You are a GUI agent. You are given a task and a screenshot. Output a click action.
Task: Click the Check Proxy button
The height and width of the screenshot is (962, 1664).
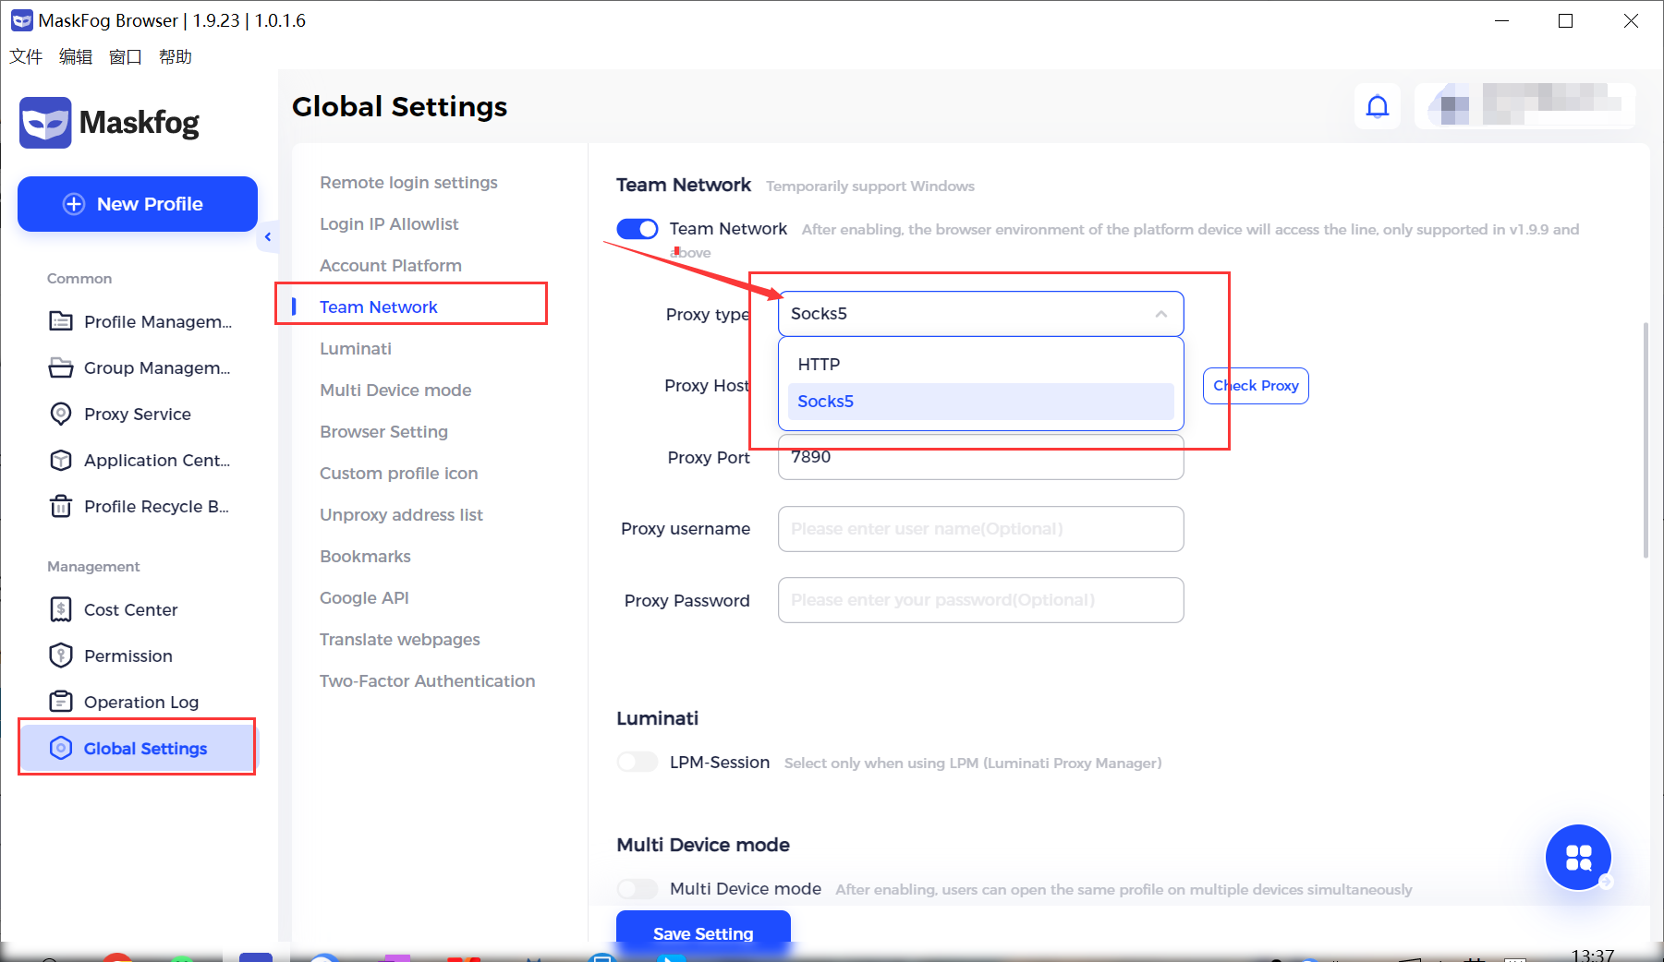point(1256,386)
